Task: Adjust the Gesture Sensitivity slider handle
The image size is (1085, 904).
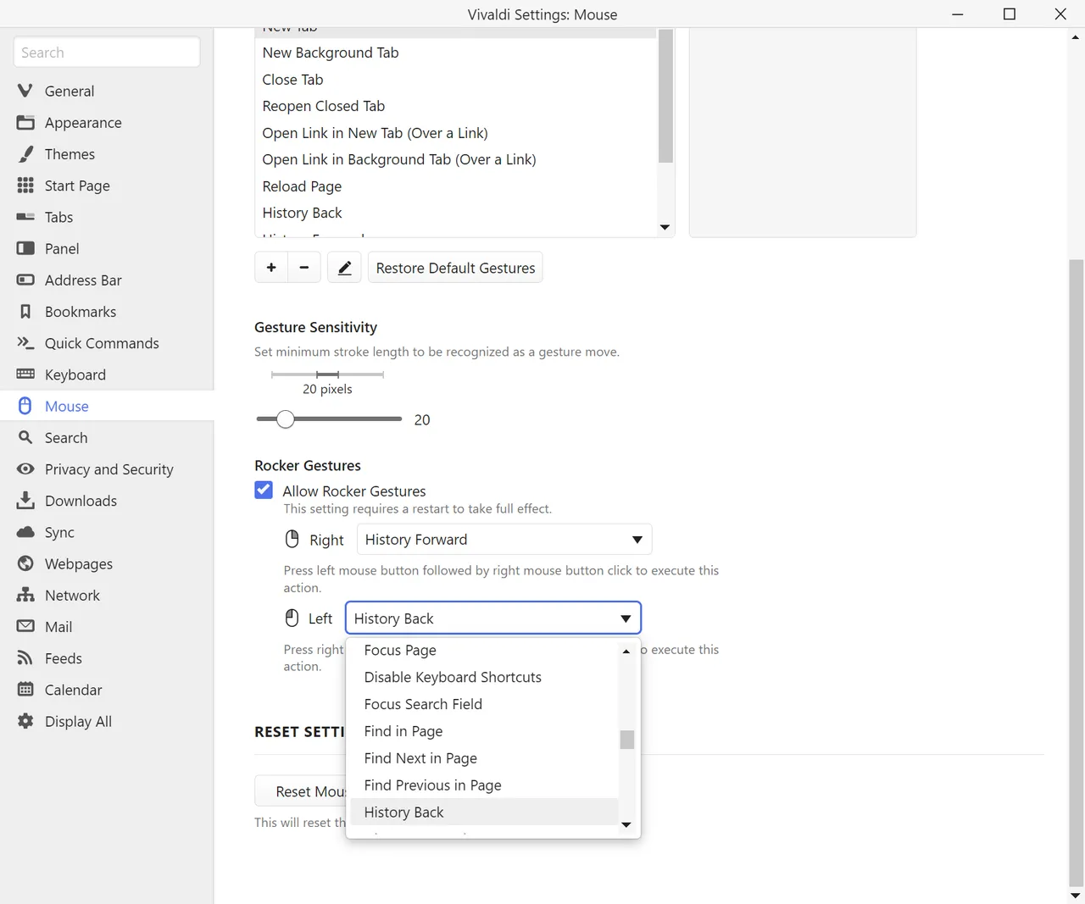Action: [286, 419]
